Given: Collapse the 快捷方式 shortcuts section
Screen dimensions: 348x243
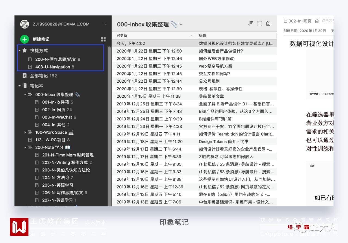Looking at the screenshot, I should (x=20, y=51).
